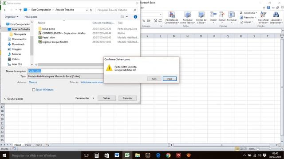Click the Marcos author link

pos(33,82)
